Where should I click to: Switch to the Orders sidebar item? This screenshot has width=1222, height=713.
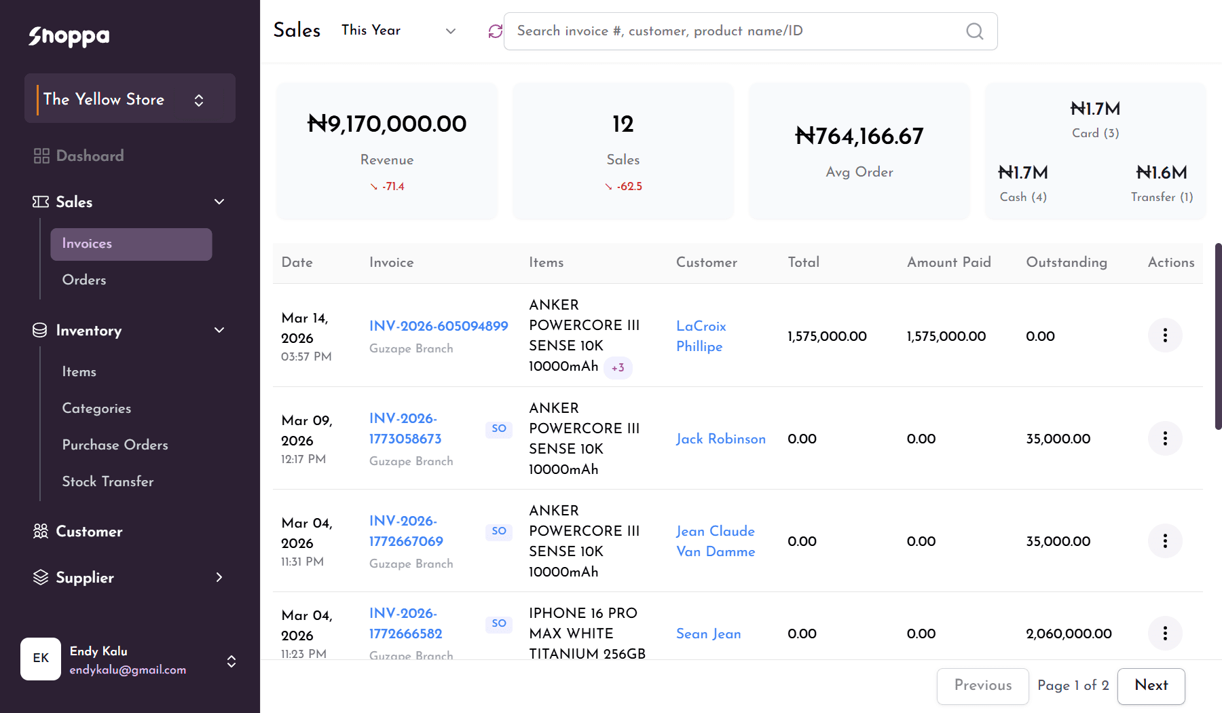coord(84,280)
